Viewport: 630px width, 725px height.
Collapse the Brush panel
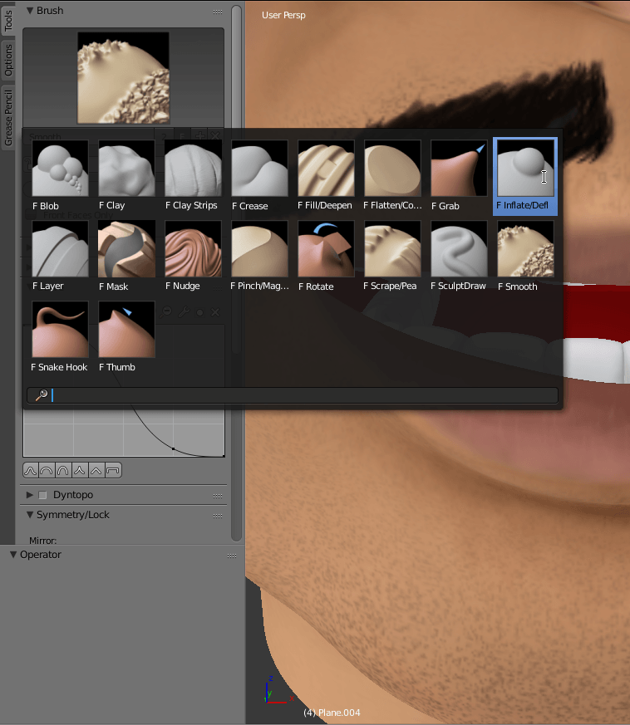pos(30,11)
